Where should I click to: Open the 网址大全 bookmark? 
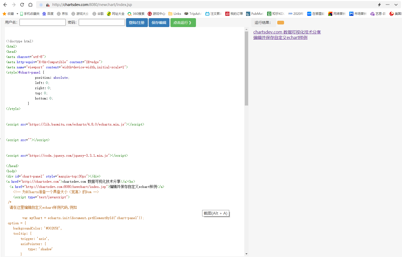[116, 14]
